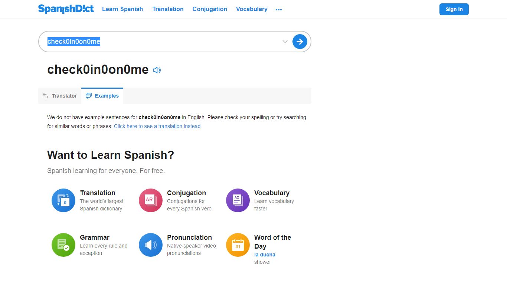Play audio pronunciation of check0in0on0me
The image size is (507, 285).
click(x=157, y=70)
